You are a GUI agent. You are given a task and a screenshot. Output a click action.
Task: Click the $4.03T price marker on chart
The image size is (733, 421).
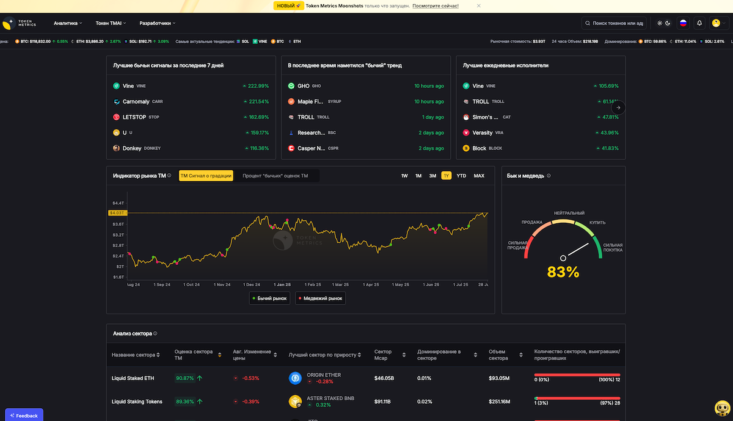pos(117,213)
